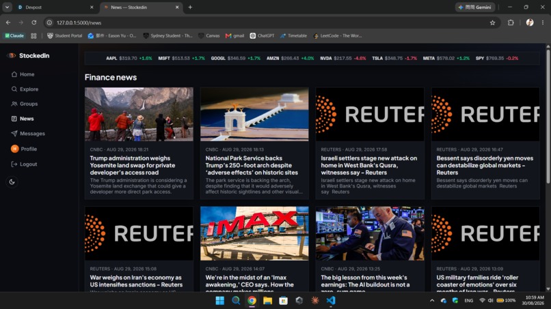Select News in the sidebar

(x=23, y=119)
